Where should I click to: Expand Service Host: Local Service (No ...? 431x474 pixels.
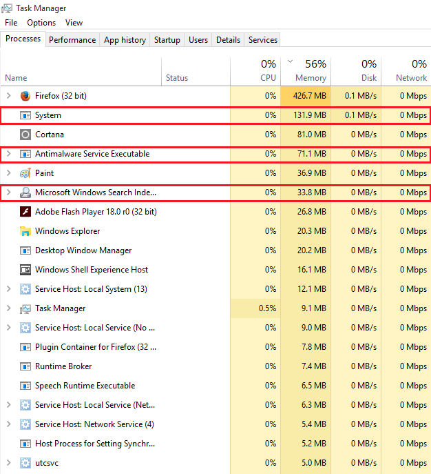point(9,328)
